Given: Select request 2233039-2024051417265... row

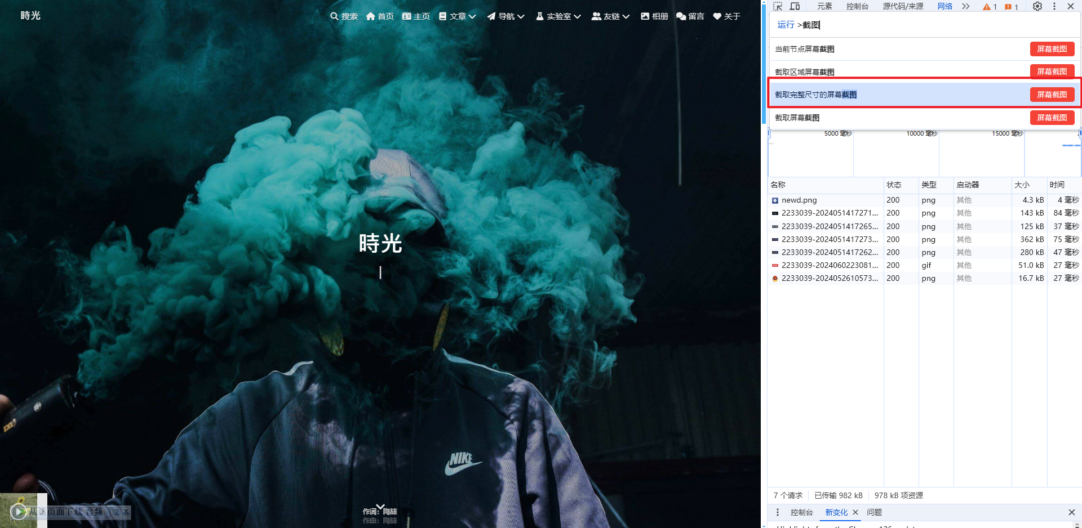Looking at the screenshot, I should [x=924, y=226].
